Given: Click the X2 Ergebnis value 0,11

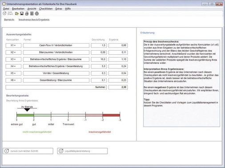Looking at the screenshot, I should pos(118,52).
